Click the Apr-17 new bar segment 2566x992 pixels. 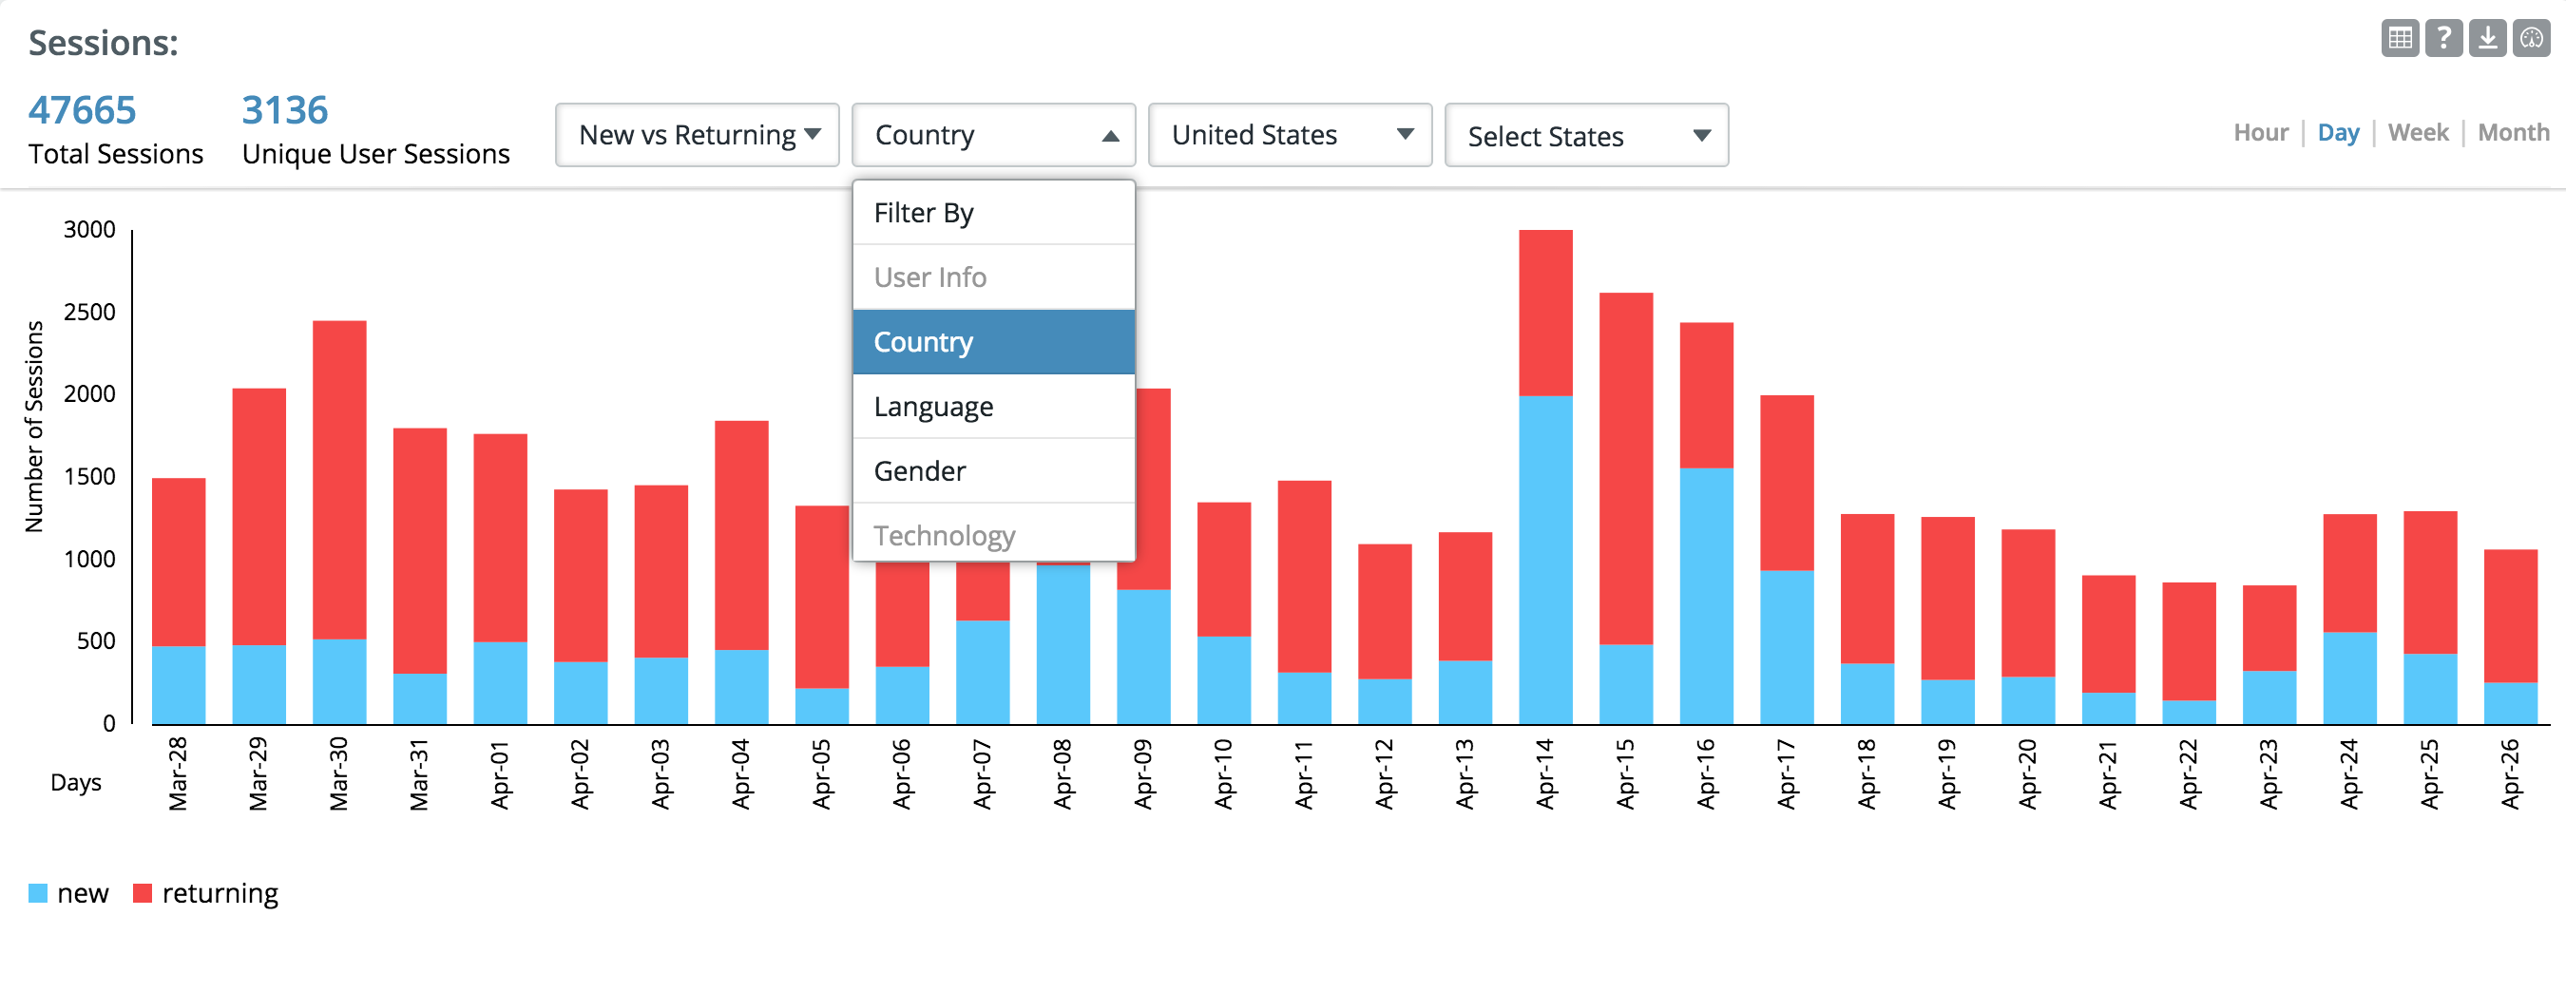pyautogui.click(x=1787, y=647)
